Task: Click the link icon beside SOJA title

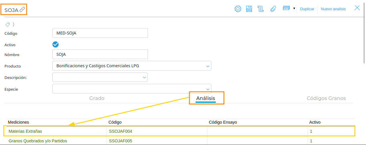Action: pyautogui.click(x=23, y=10)
